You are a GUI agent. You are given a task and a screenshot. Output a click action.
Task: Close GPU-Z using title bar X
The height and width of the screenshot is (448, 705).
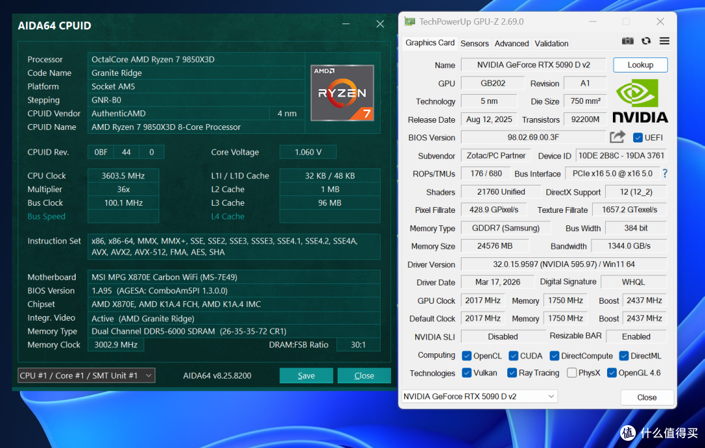[660, 22]
